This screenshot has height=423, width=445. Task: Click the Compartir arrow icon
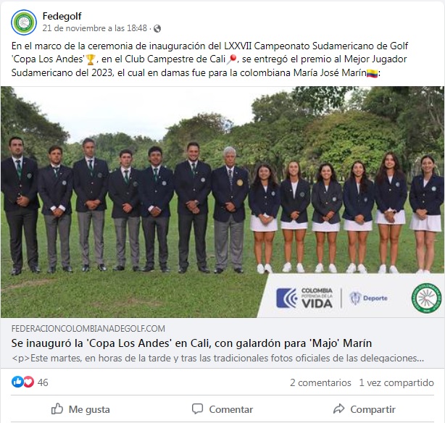point(338,409)
